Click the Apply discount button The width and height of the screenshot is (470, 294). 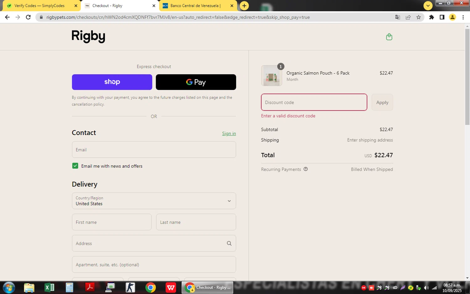[382, 102]
